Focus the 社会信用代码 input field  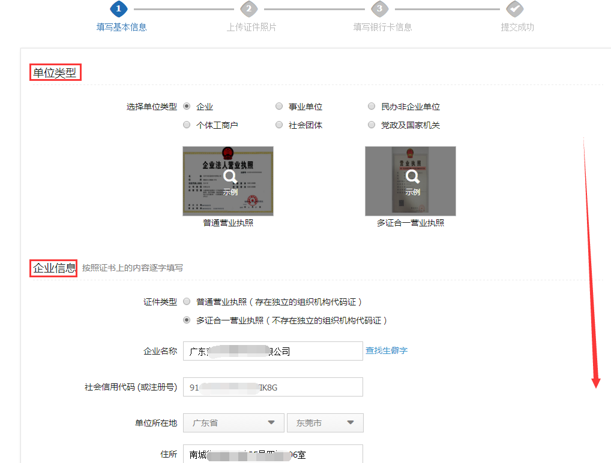point(272,387)
